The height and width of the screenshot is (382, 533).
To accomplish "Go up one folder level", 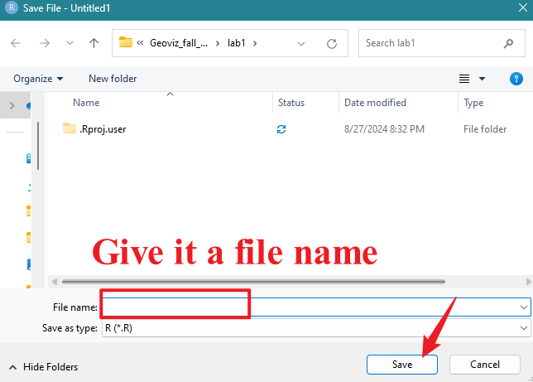I will point(94,43).
